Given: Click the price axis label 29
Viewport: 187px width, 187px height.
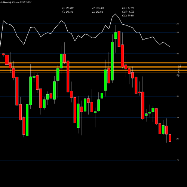Looking at the screenshot, I should click(178, 117).
